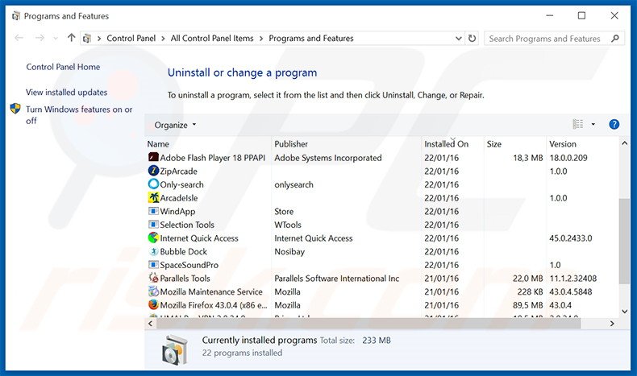637x376 pixels.
Task: Click the 11.1.2.32408 version cell
Action: tap(572, 279)
